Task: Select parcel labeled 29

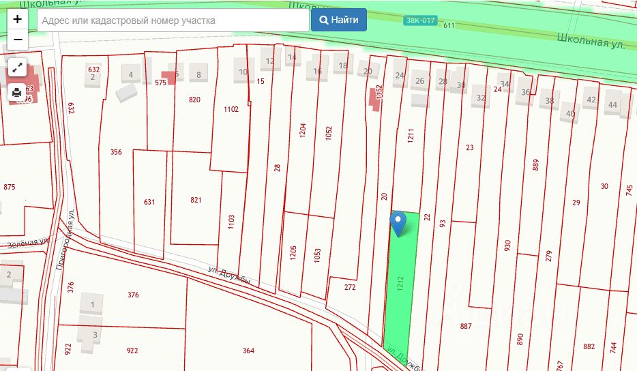Action: 576,203
